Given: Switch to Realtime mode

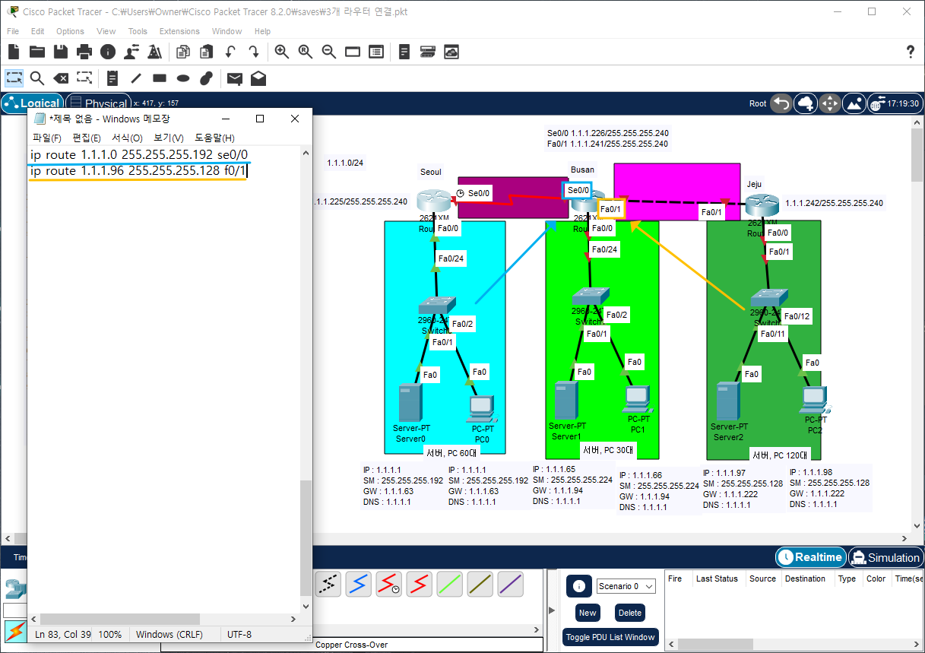Looking at the screenshot, I should [810, 557].
